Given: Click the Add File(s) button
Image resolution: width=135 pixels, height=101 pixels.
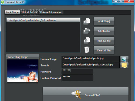Looking at the screenshot, I should point(104,21).
